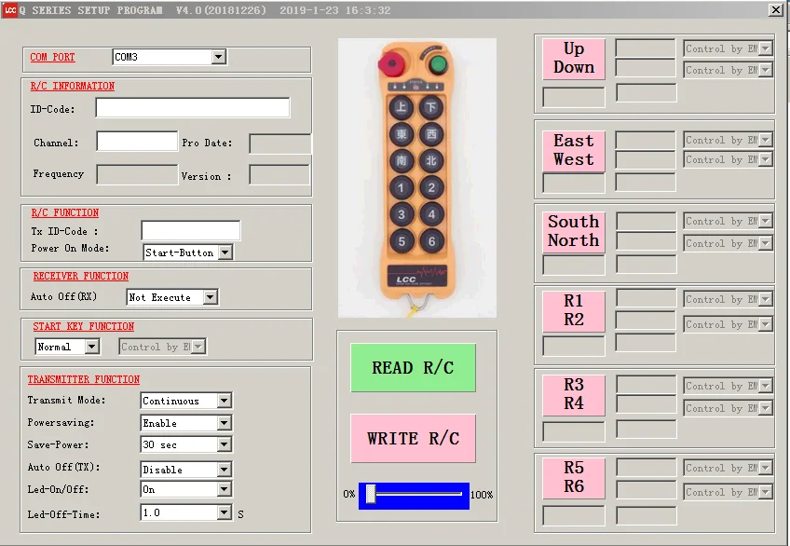
Task: Expand the Powersaving Enable dropdown
Action: click(186, 423)
